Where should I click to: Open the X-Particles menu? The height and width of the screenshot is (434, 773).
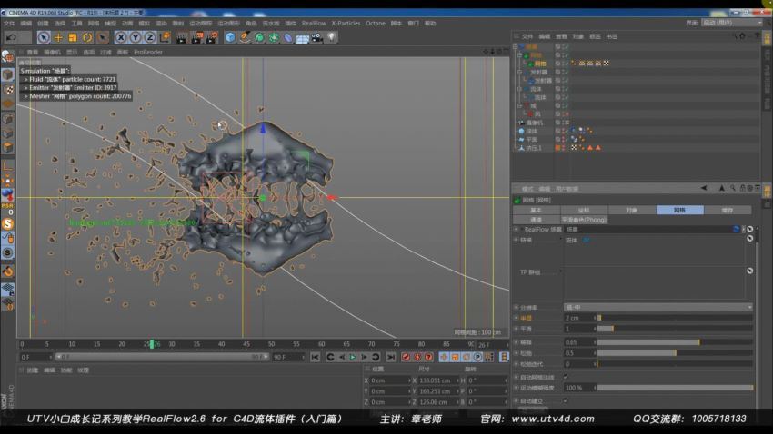(346, 23)
